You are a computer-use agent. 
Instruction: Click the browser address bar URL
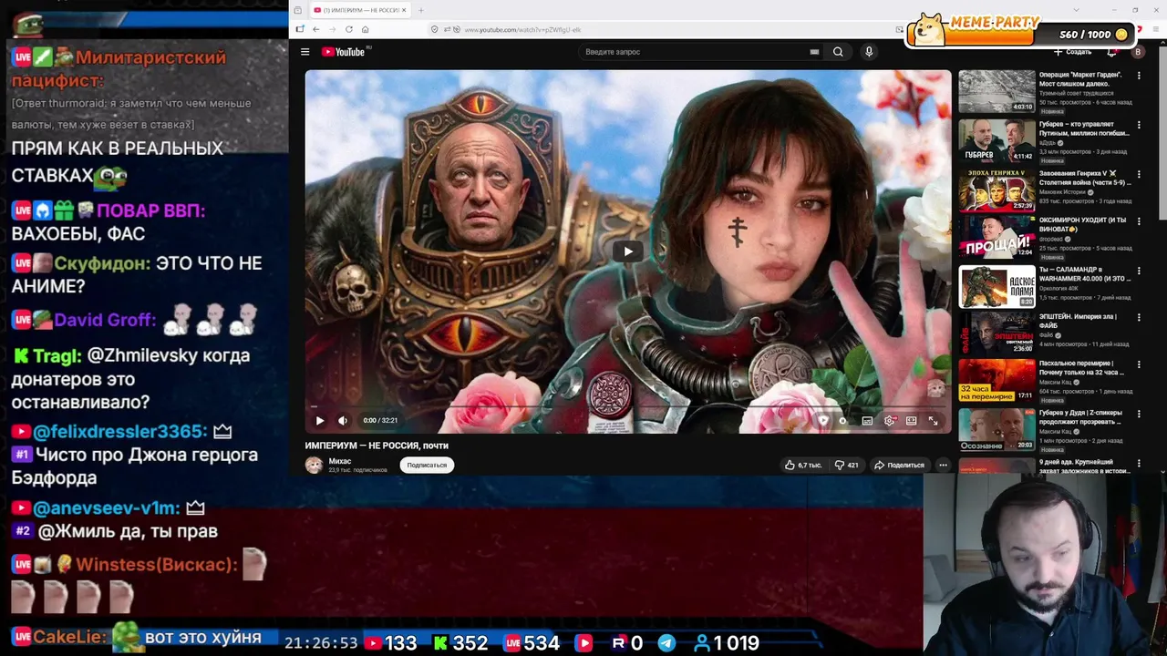coord(522,30)
